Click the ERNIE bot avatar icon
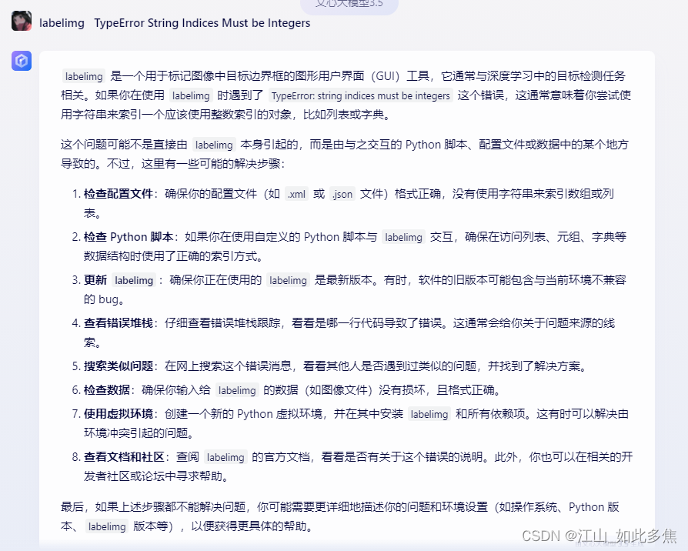The width and height of the screenshot is (688, 551). pyautogui.click(x=22, y=61)
